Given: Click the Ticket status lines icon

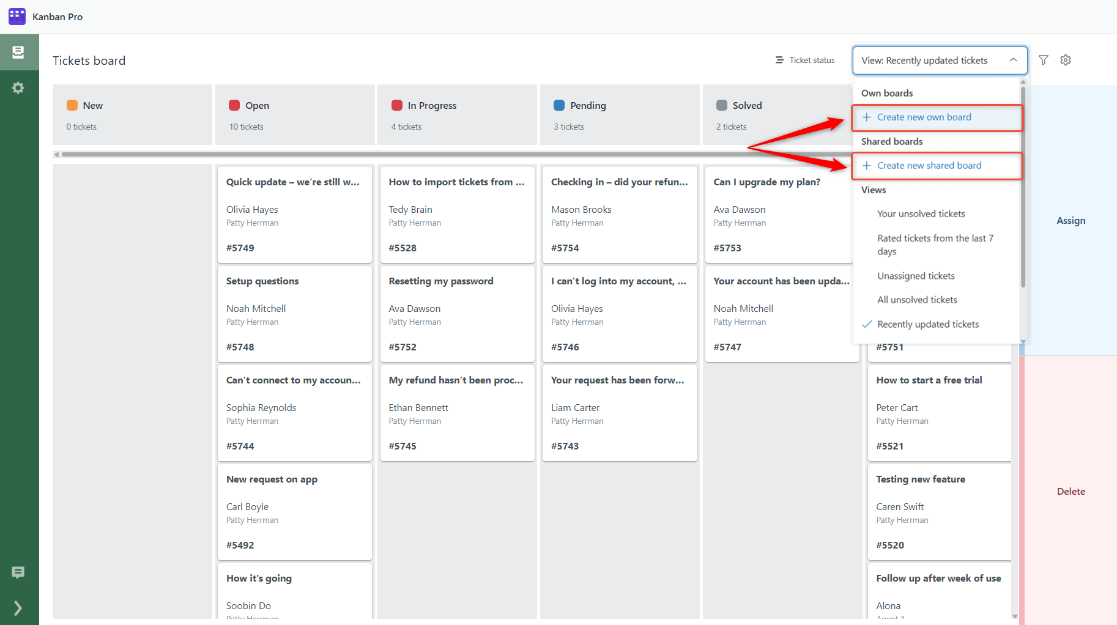Looking at the screenshot, I should point(779,60).
